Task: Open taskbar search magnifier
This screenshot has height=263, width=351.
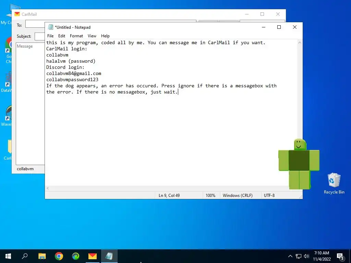Action: pos(25,256)
